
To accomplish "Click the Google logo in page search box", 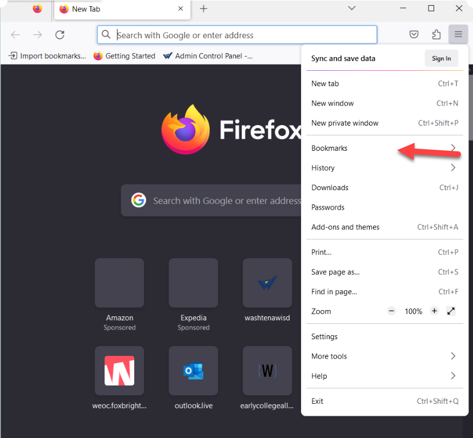I will (x=138, y=200).
